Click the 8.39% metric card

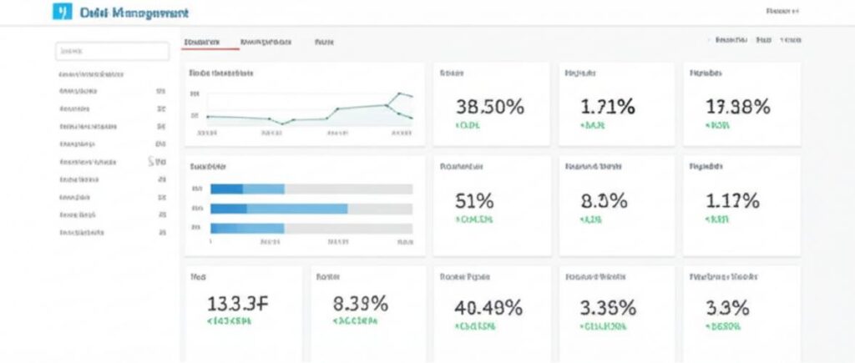368,314
